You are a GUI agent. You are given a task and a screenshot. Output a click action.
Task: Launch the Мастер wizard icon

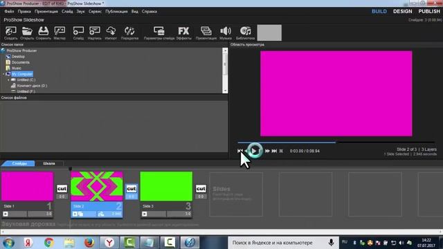pos(60,33)
